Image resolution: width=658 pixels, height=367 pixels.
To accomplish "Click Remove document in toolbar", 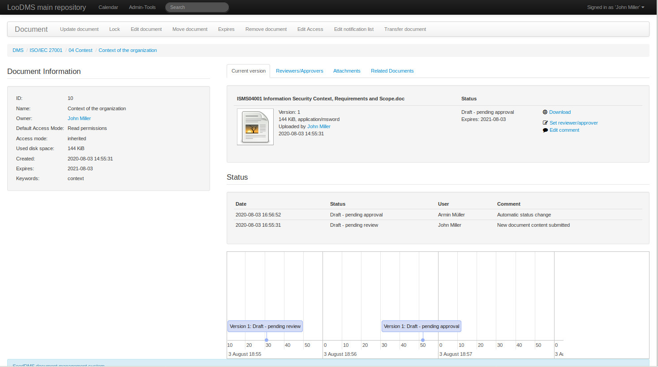I will [266, 29].
